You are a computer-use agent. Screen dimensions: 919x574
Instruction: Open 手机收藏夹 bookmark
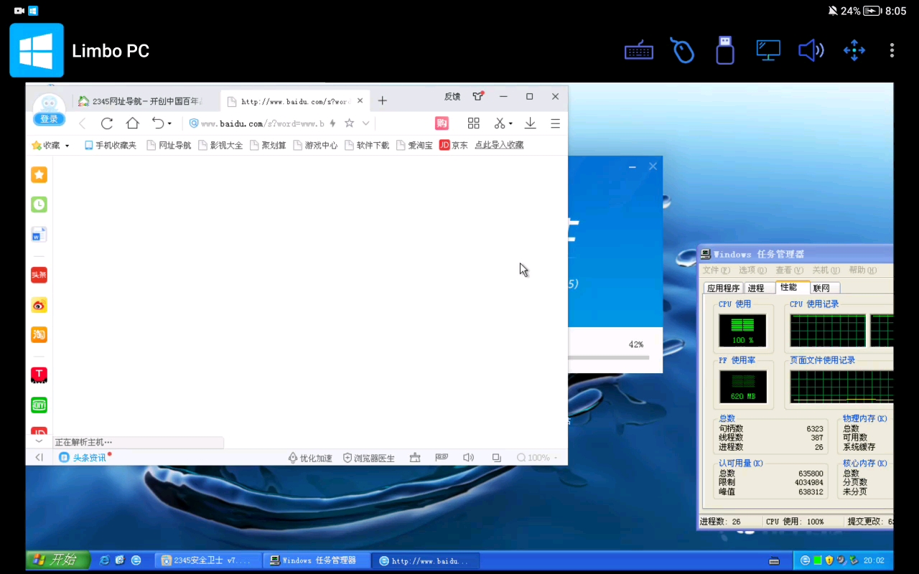[111, 146]
